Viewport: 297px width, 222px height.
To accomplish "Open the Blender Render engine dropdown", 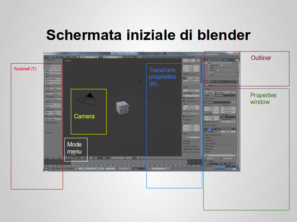I will click(130, 57).
